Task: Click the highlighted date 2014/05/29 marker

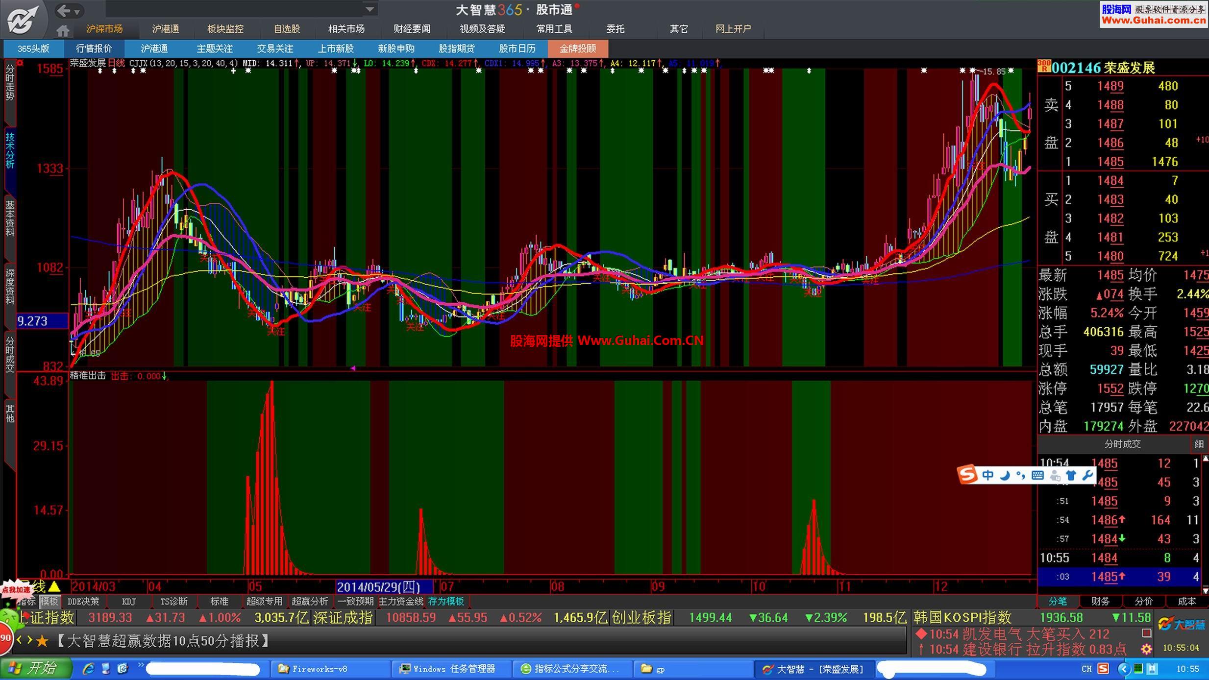Action: coord(385,587)
